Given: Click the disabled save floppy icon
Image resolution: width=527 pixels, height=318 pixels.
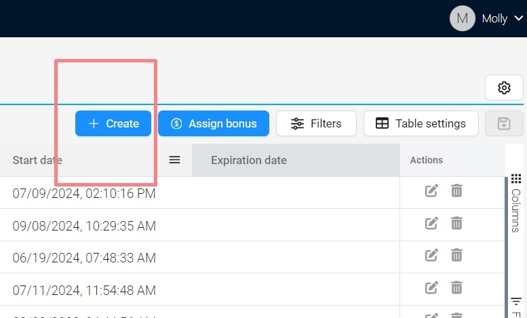Looking at the screenshot, I should (x=504, y=123).
